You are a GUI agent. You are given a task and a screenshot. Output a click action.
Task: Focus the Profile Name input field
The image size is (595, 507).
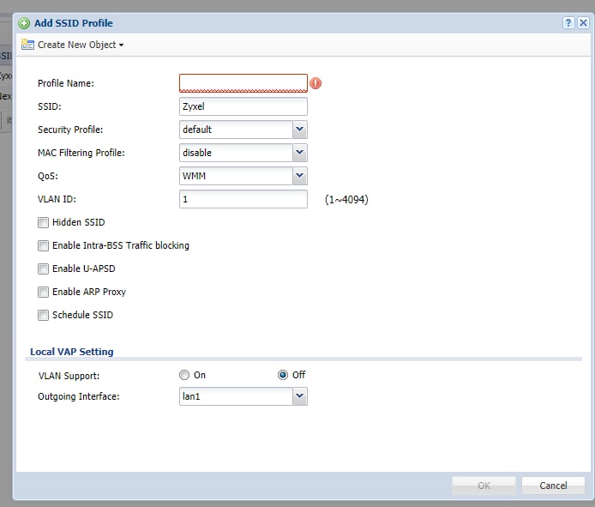[243, 83]
